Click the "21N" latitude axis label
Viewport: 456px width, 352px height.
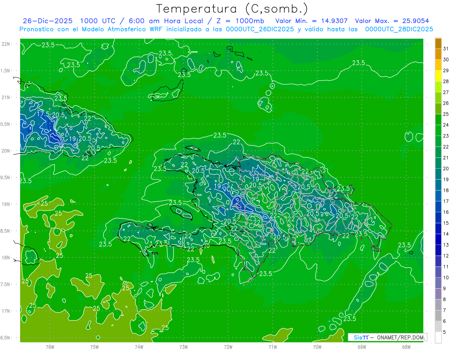(5, 97)
